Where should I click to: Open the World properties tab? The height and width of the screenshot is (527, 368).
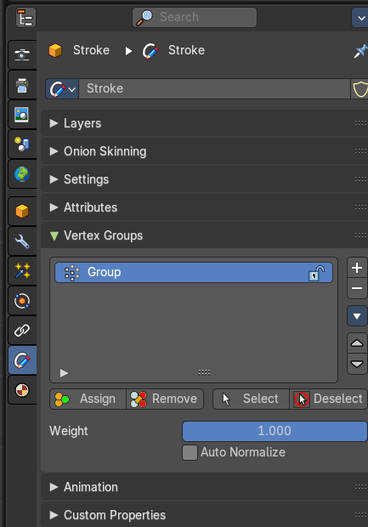tap(22, 174)
